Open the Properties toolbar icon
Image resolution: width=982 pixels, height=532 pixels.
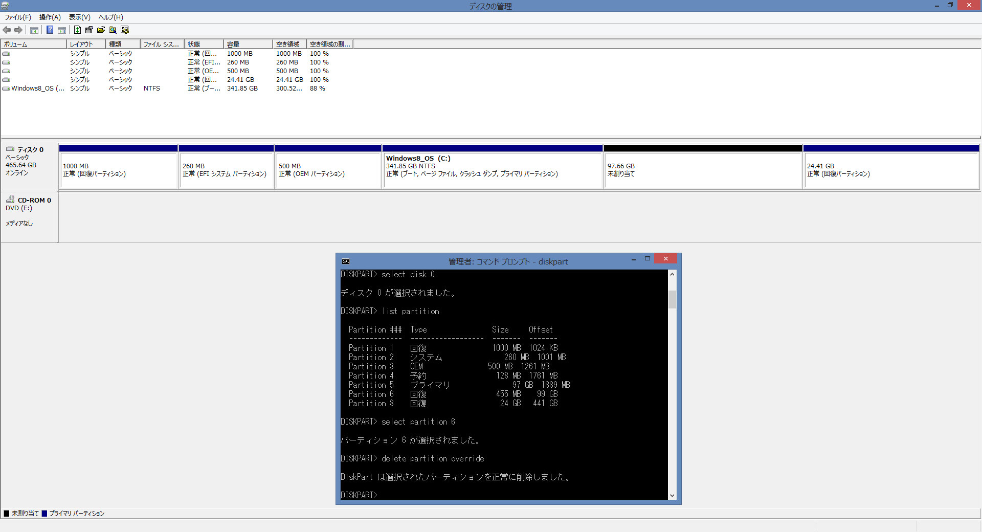[x=89, y=30]
